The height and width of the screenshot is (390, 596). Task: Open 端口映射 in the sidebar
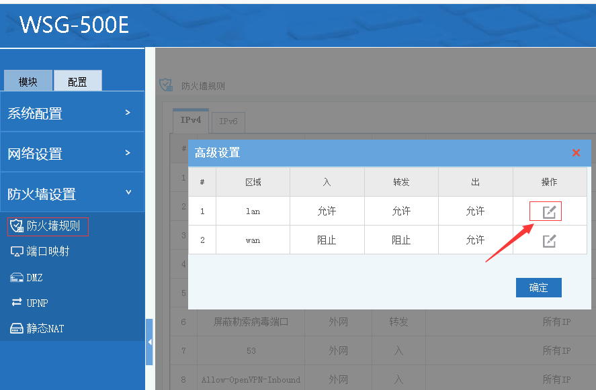(47, 252)
